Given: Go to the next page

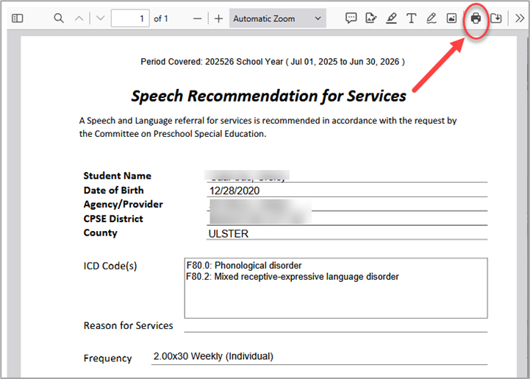Looking at the screenshot, I should tap(101, 18).
